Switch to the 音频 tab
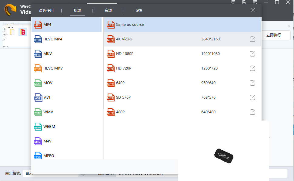This screenshot has height=181, width=294. (x=108, y=11)
